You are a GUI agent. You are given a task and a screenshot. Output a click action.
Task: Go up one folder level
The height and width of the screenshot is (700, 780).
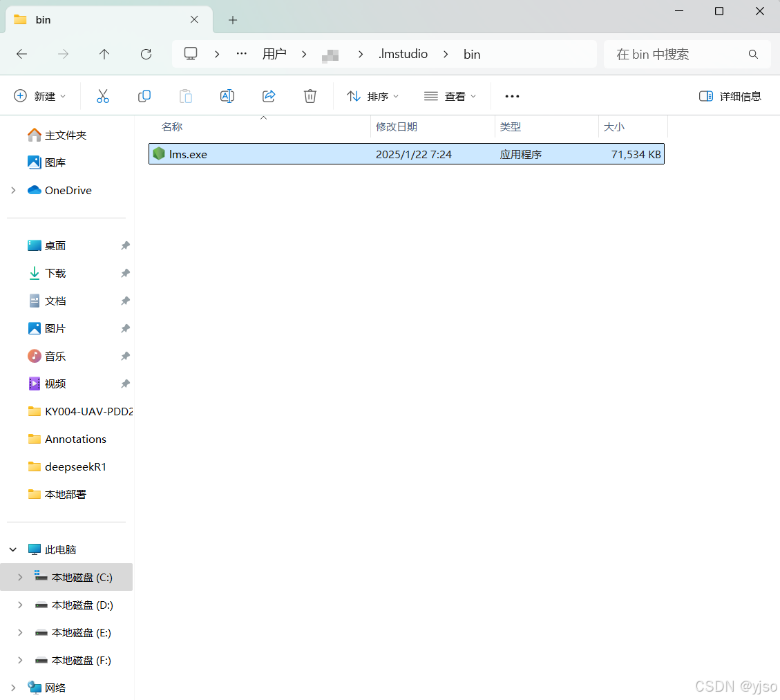pyautogui.click(x=104, y=54)
